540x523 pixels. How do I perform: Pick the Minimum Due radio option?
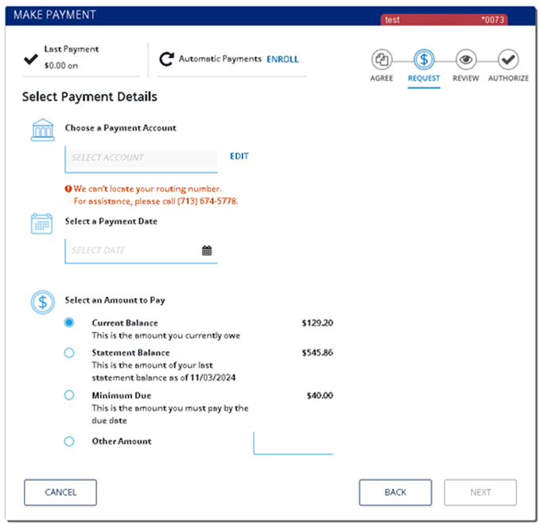click(69, 395)
